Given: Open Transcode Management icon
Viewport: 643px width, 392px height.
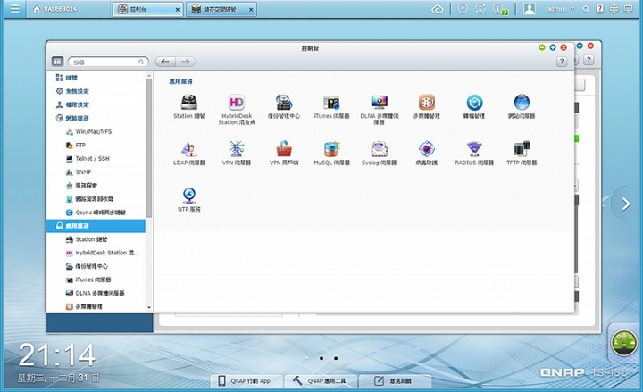Looking at the screenshot, I should coord(474,103).
